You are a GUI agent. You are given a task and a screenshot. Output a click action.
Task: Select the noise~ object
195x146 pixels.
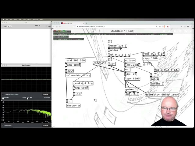pyautogui.click(x=130, y=61)
